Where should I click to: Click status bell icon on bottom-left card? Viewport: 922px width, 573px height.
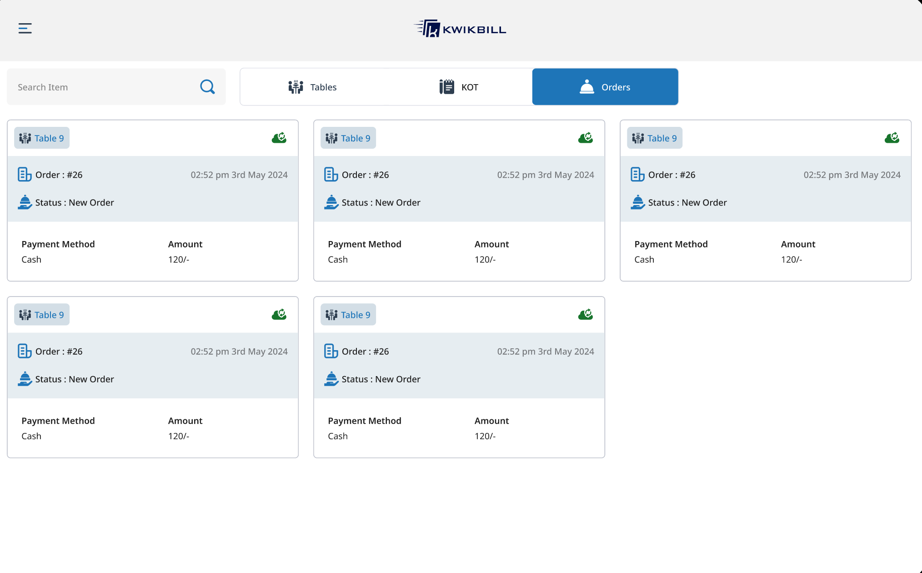click(x=25, y=379)
